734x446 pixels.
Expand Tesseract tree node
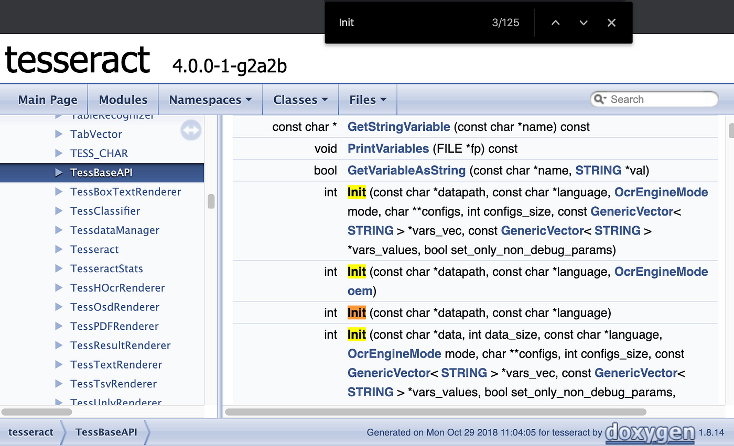click(59, 249)
